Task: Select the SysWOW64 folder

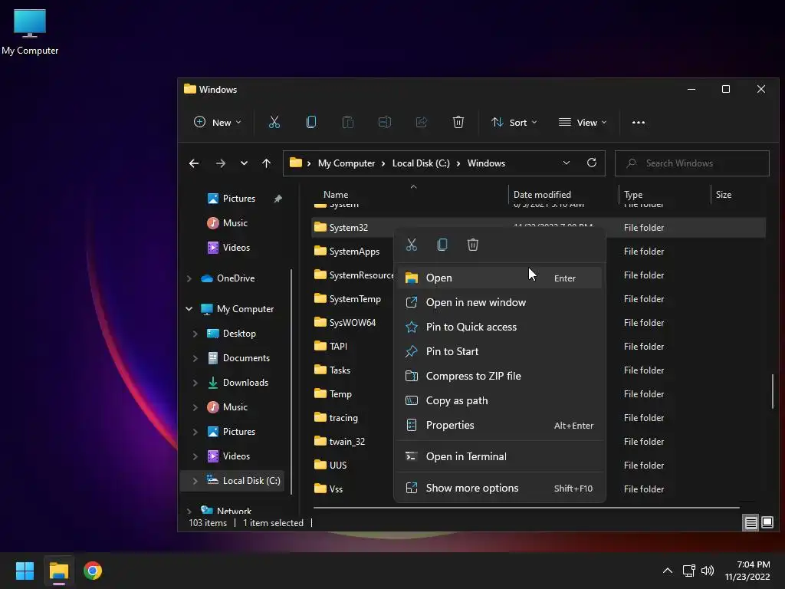Action: pos(352,323)
